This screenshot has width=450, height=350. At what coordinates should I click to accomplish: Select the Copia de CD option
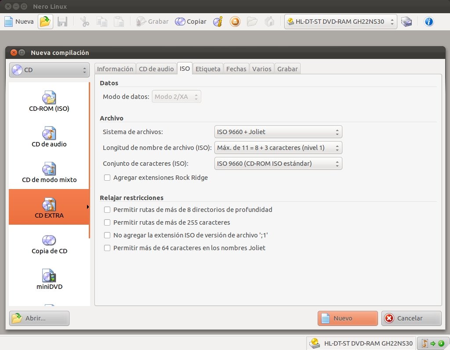coord(49,244)
